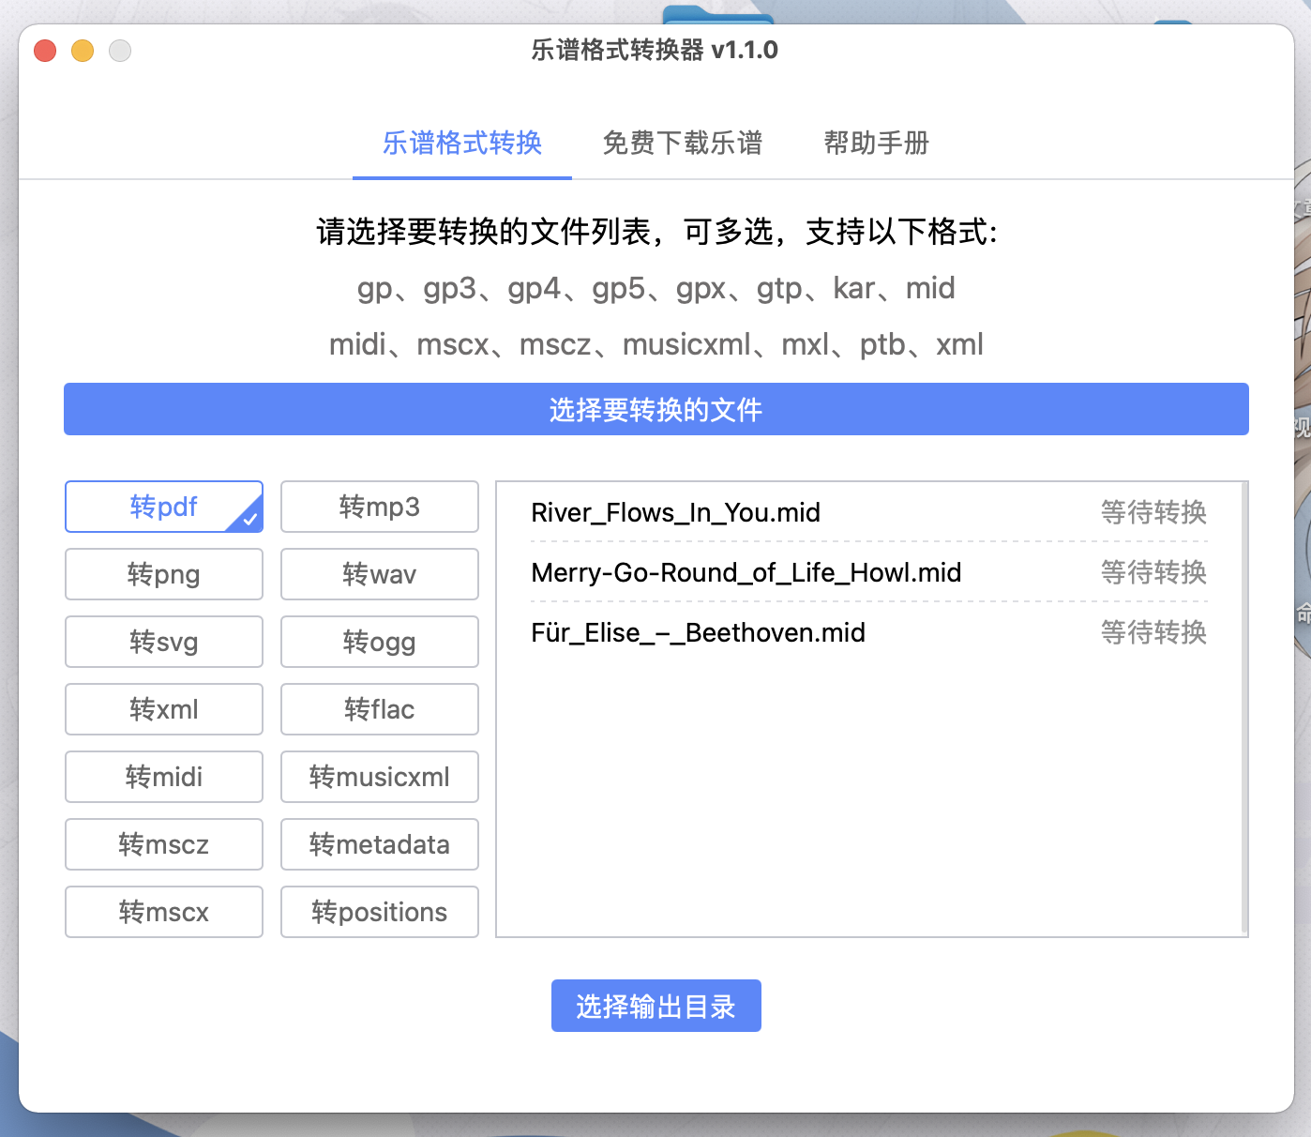This screenshot has width=1311, height=1137.
Task: Switch to the 免费下载乐谱 tab
Action: (x=683, y=143)
